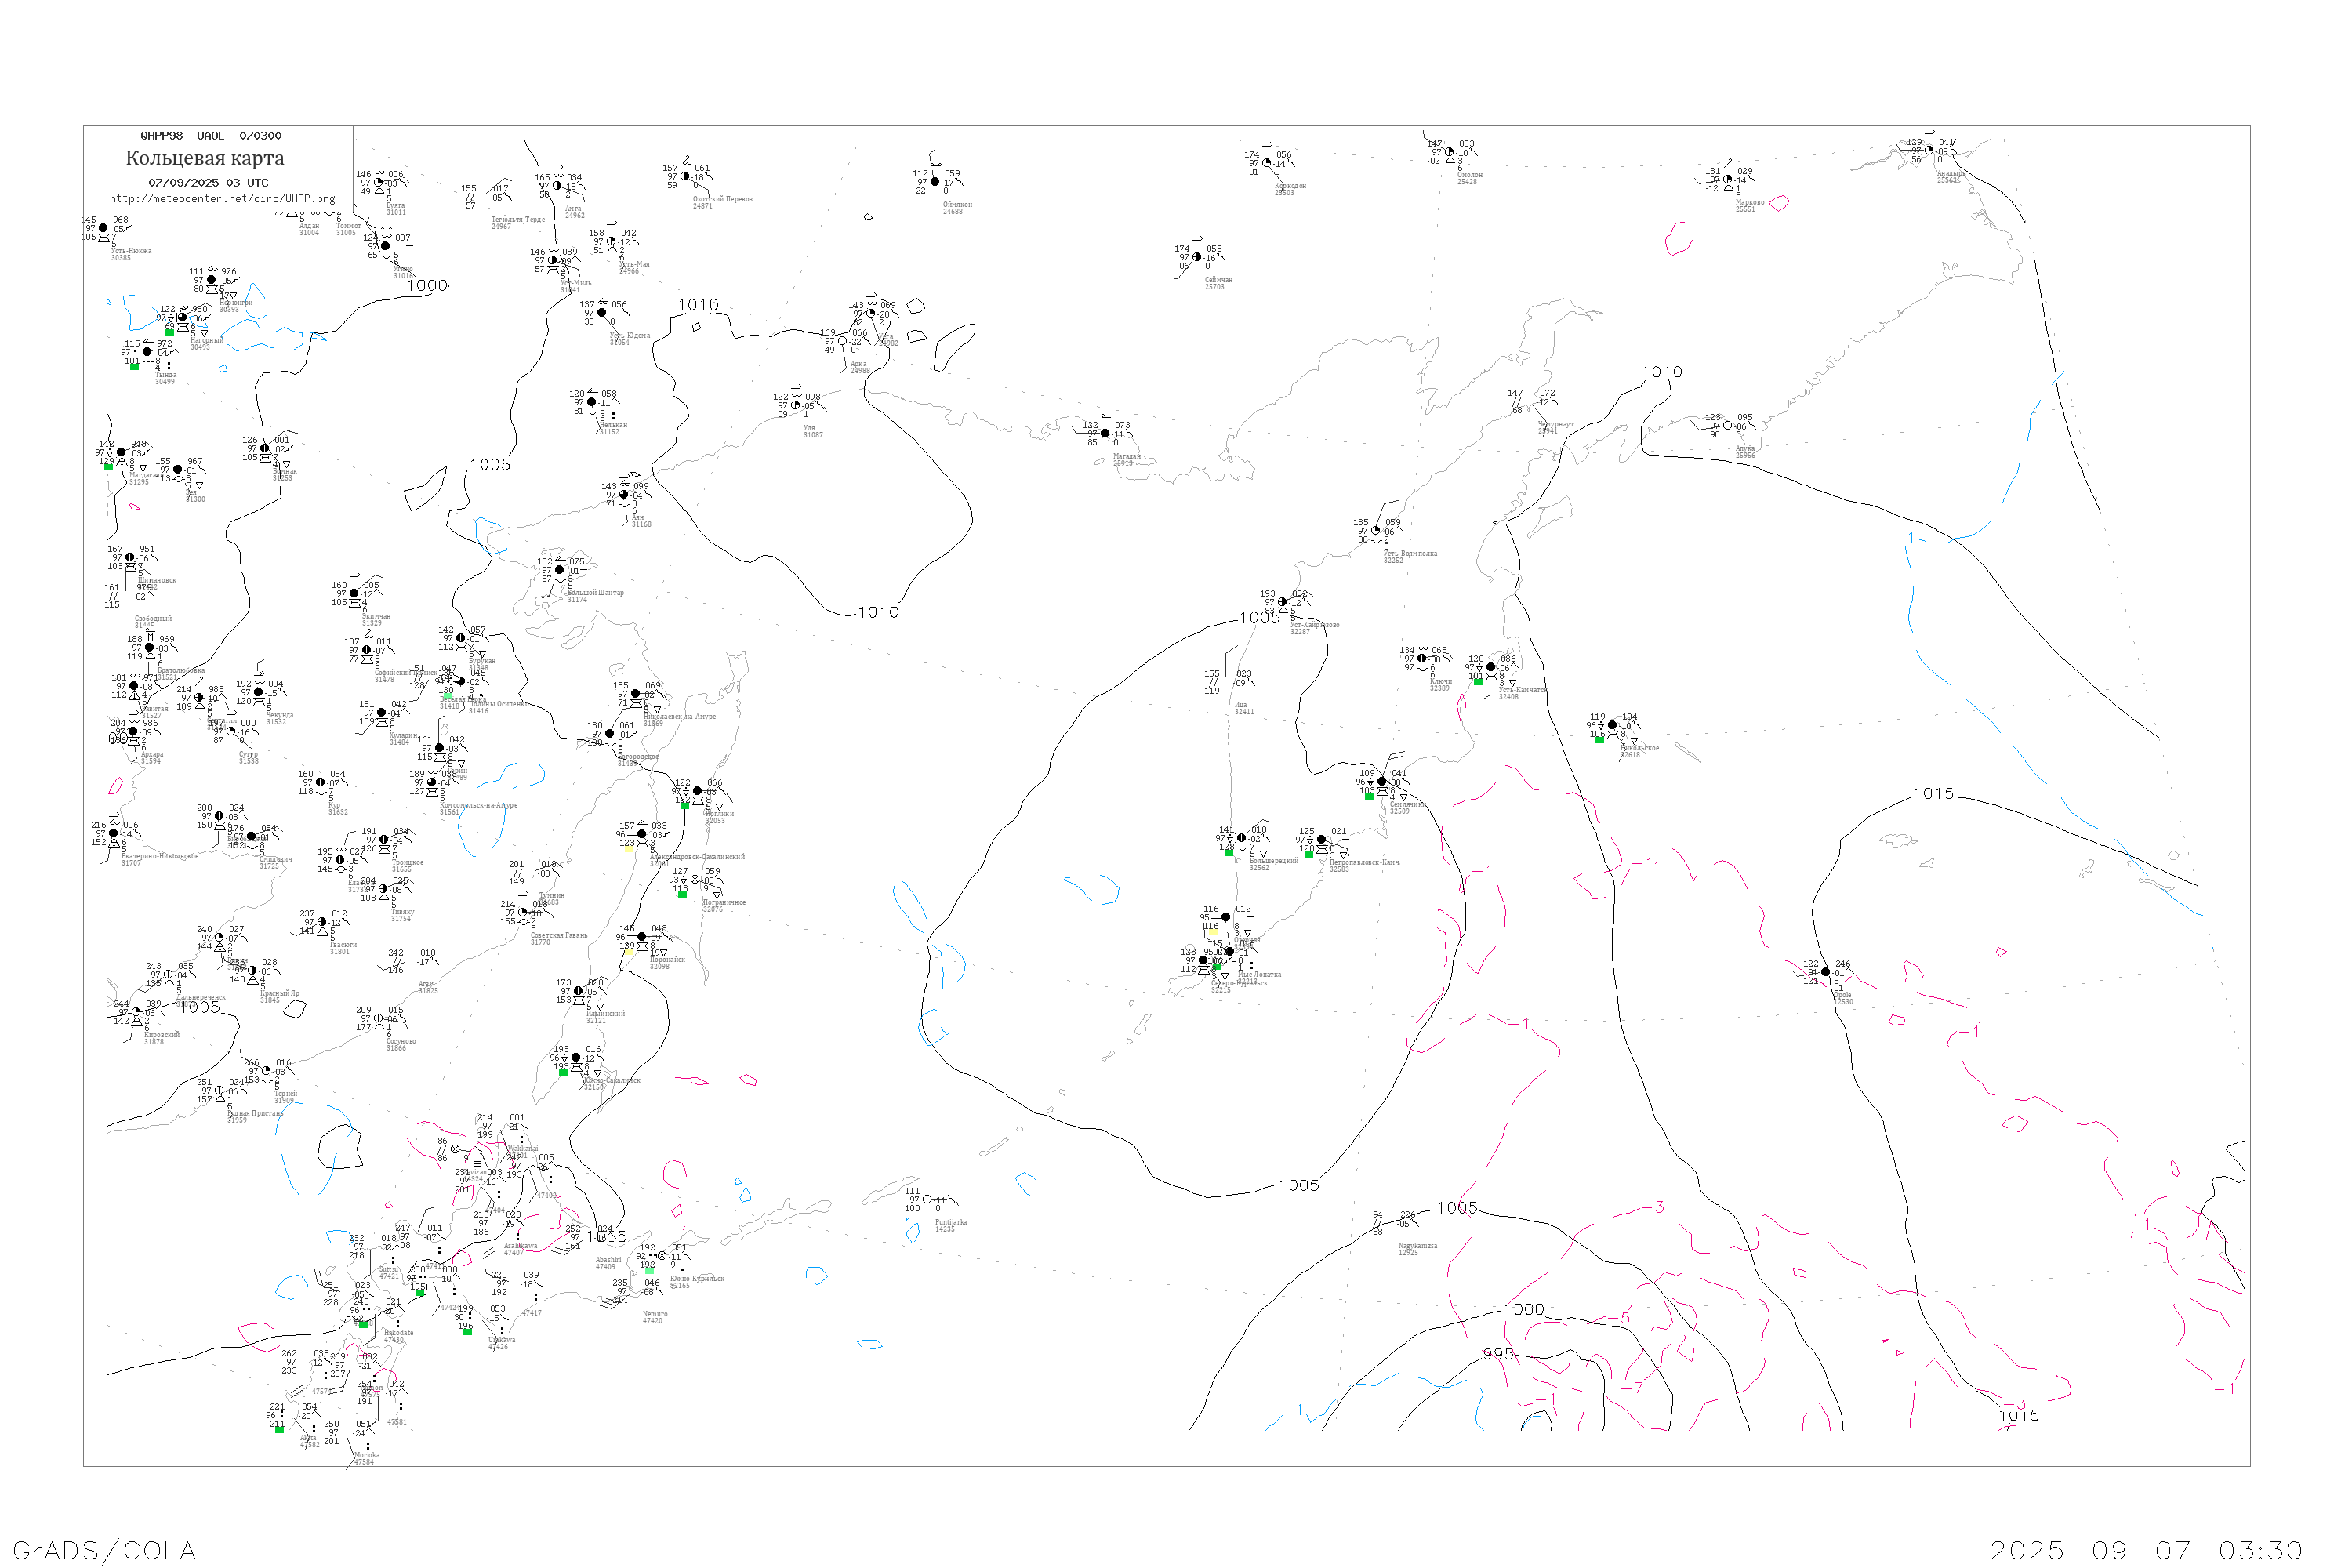Click the Большерецкий station circle marker
Viewport: 2352px width, 1568px height.
coord(1241,838)
